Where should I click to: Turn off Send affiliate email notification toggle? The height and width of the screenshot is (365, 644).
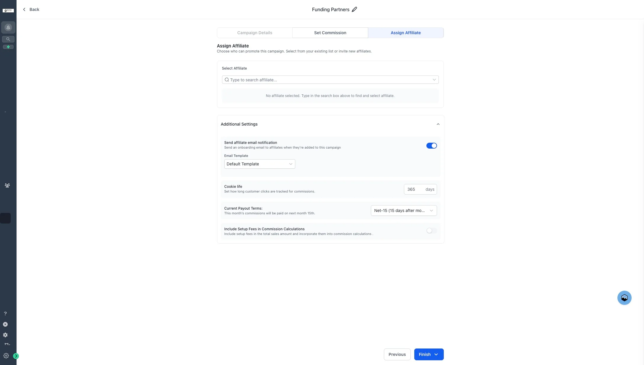tap(431, 146)
